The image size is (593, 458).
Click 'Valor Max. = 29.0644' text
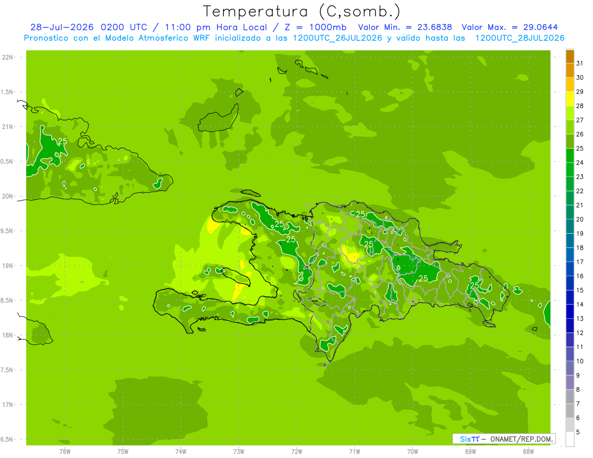point(510,27)
